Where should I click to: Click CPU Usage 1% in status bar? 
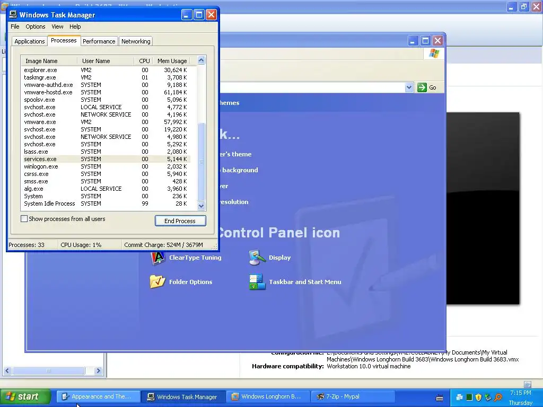pyautogui.click(x=81, y=245)
